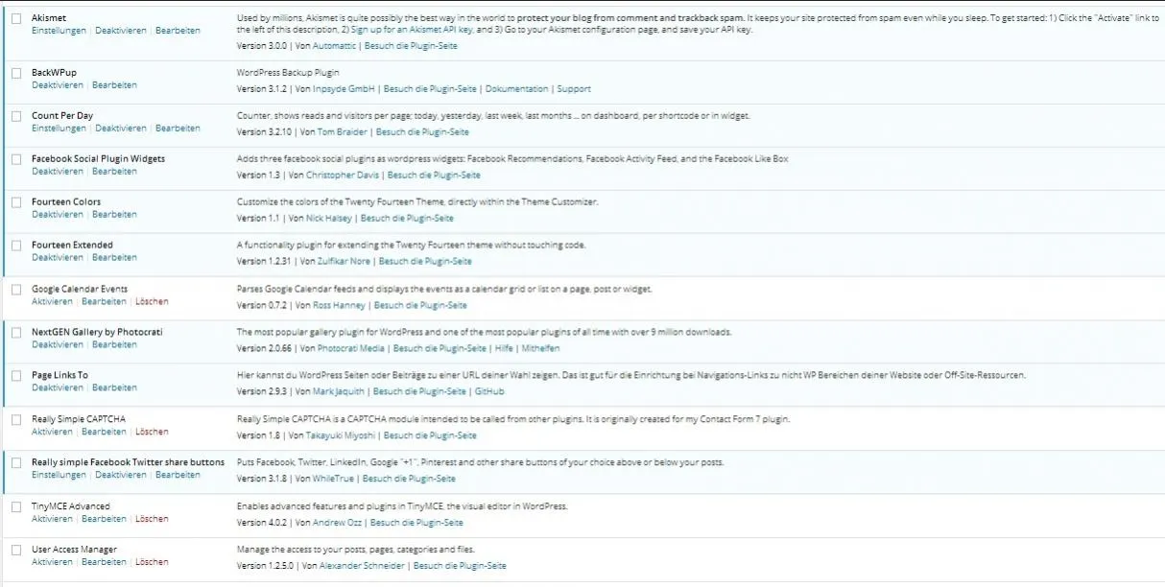Click the 'TinyMCE Advanced' plugin name
This screenshot has height=587, width=1165.
coord(71,505)
